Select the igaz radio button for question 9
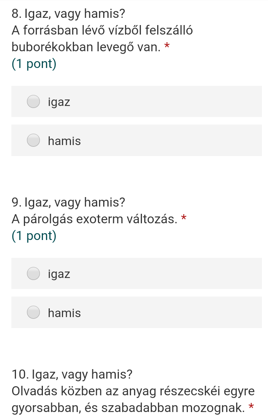The width and height of the screenshot is (268, 420). (x=33, y=273)
